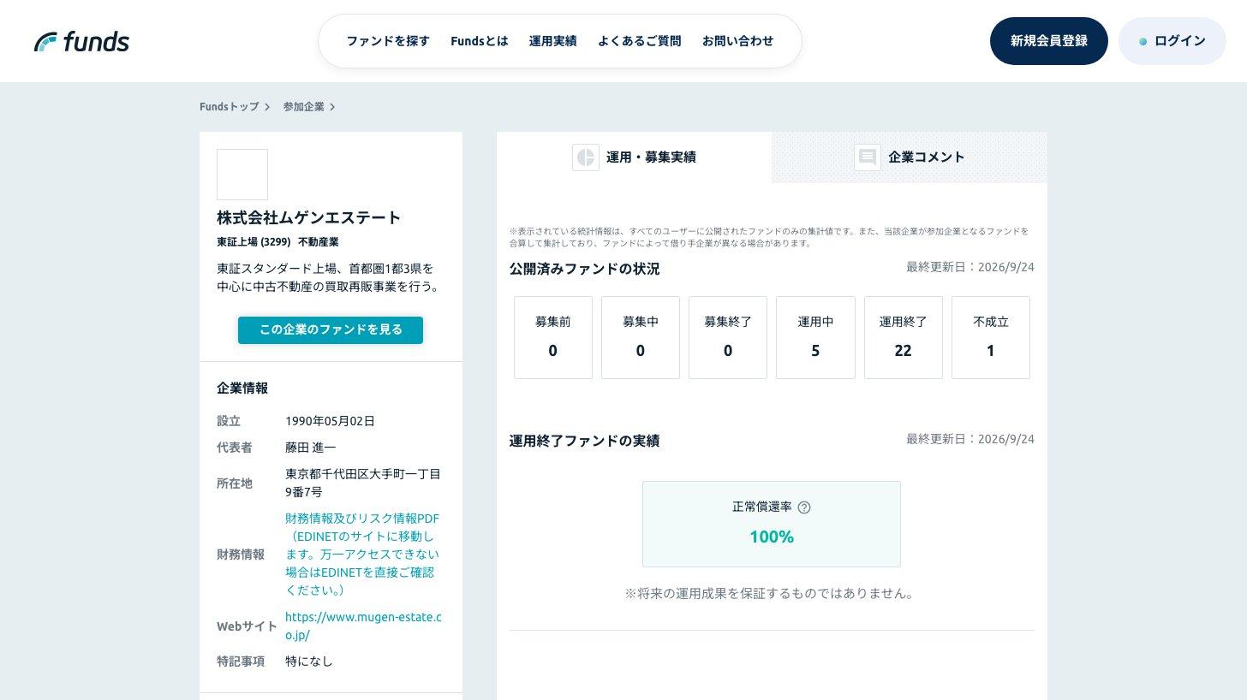
Task: Click the ※将来の運用成果 disclaimer text
Action: click(x=772, y=593)
